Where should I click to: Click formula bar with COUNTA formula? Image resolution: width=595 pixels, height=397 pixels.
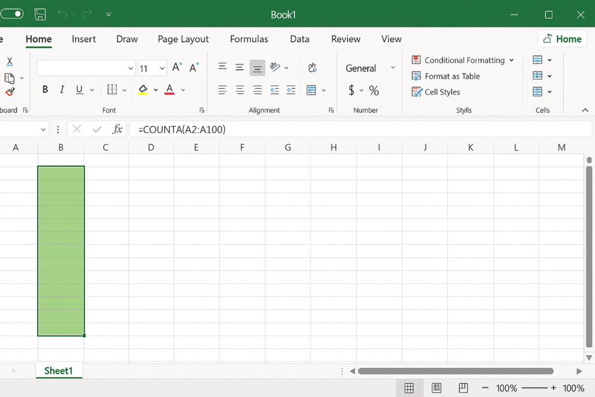(x=360, y=130)
